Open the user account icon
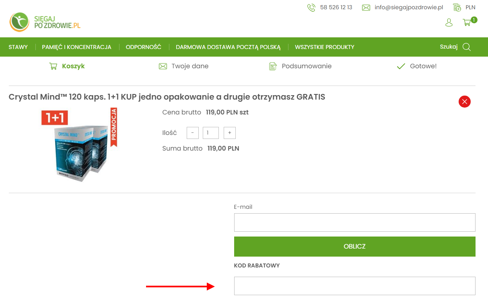The image size is (488, 306). pos(449,22)
